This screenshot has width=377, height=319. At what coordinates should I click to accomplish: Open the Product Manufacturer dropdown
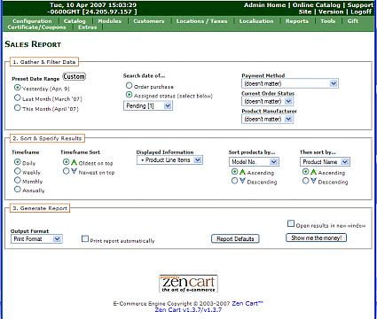[267, 119]
